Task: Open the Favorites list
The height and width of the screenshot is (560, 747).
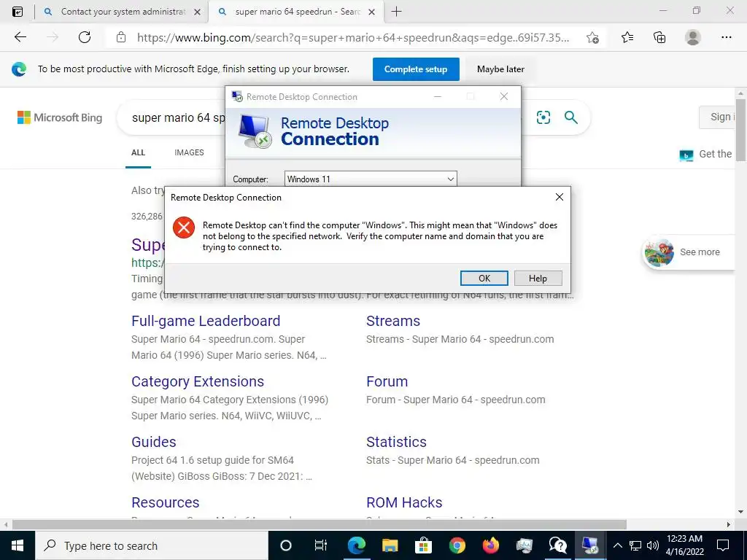Action: [x=627, y=37]
